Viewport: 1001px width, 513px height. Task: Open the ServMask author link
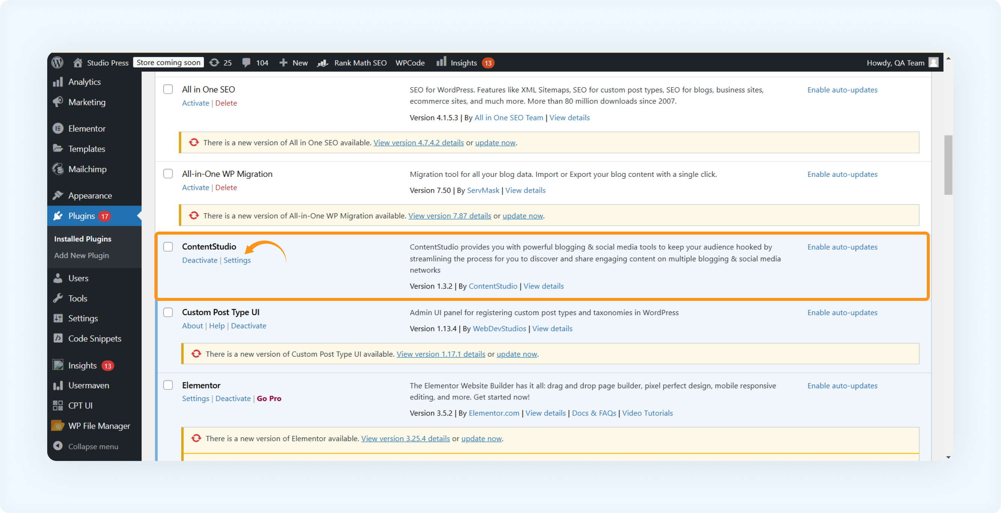pos(483,190)
